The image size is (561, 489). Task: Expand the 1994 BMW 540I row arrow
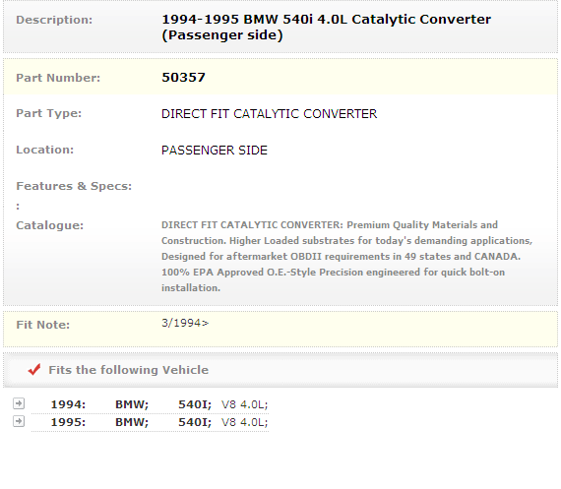coord(19,403)
